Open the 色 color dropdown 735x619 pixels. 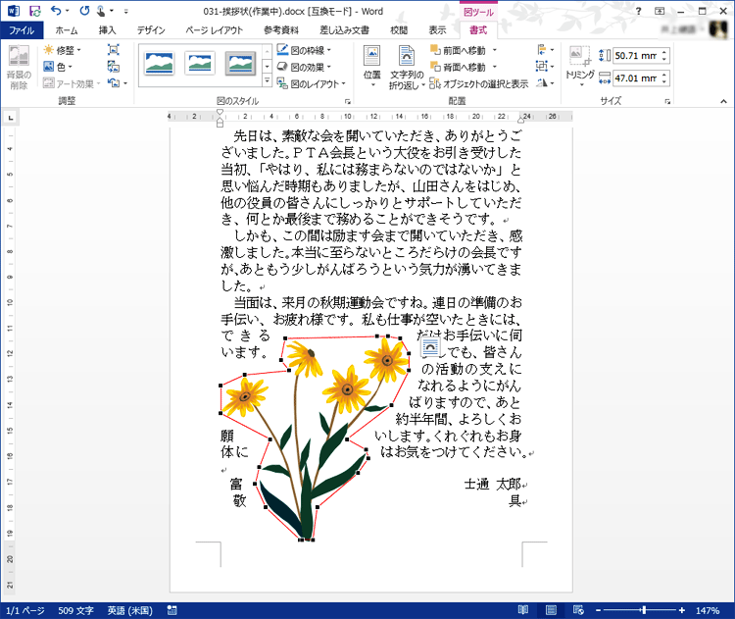[x=58, y=67]
